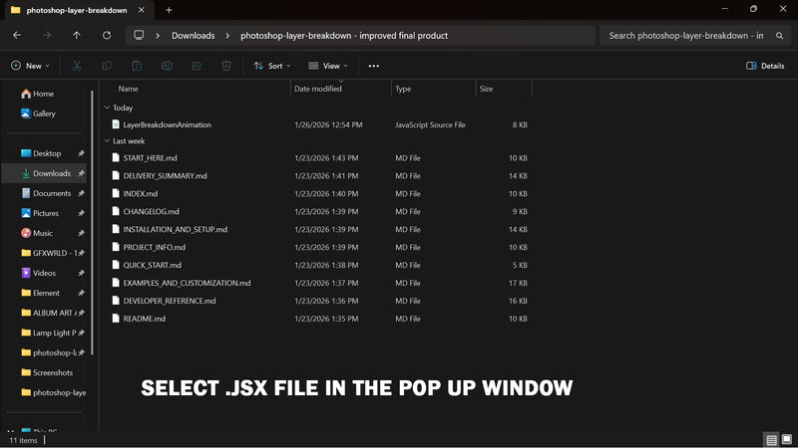
Task: Go up one folder with Up arrow
Action: tap(77, 35)
